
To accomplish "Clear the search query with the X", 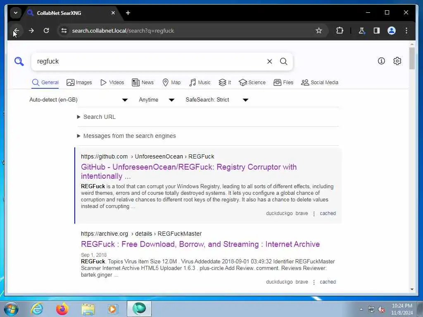I will coord(269,62).
